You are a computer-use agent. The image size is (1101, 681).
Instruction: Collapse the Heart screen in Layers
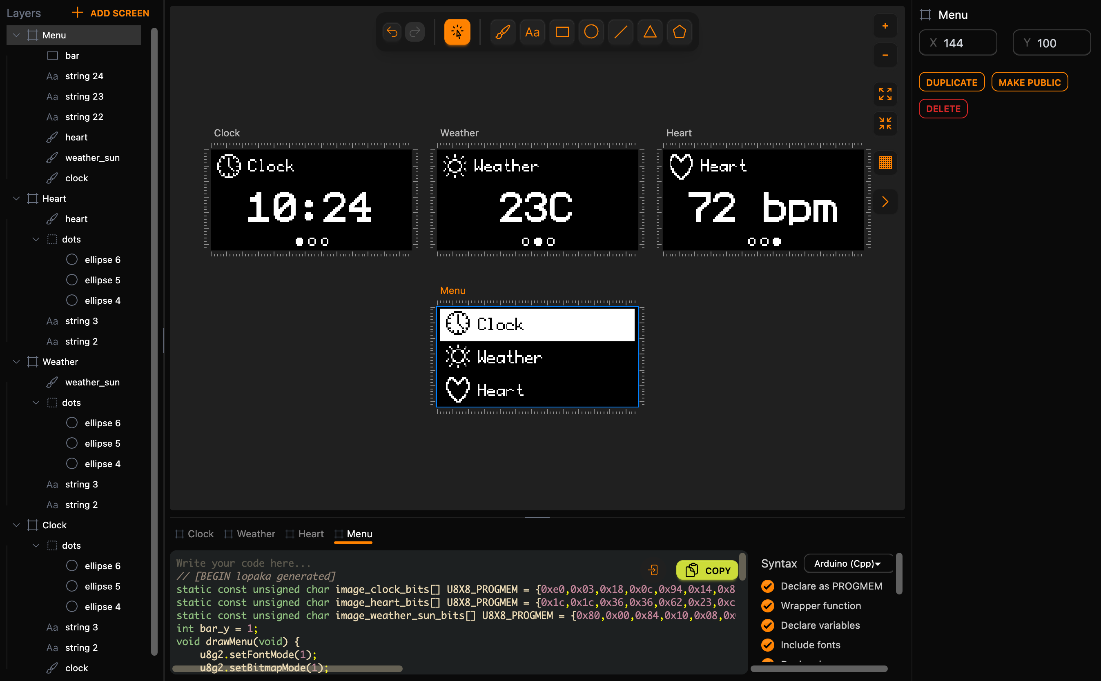16,198
